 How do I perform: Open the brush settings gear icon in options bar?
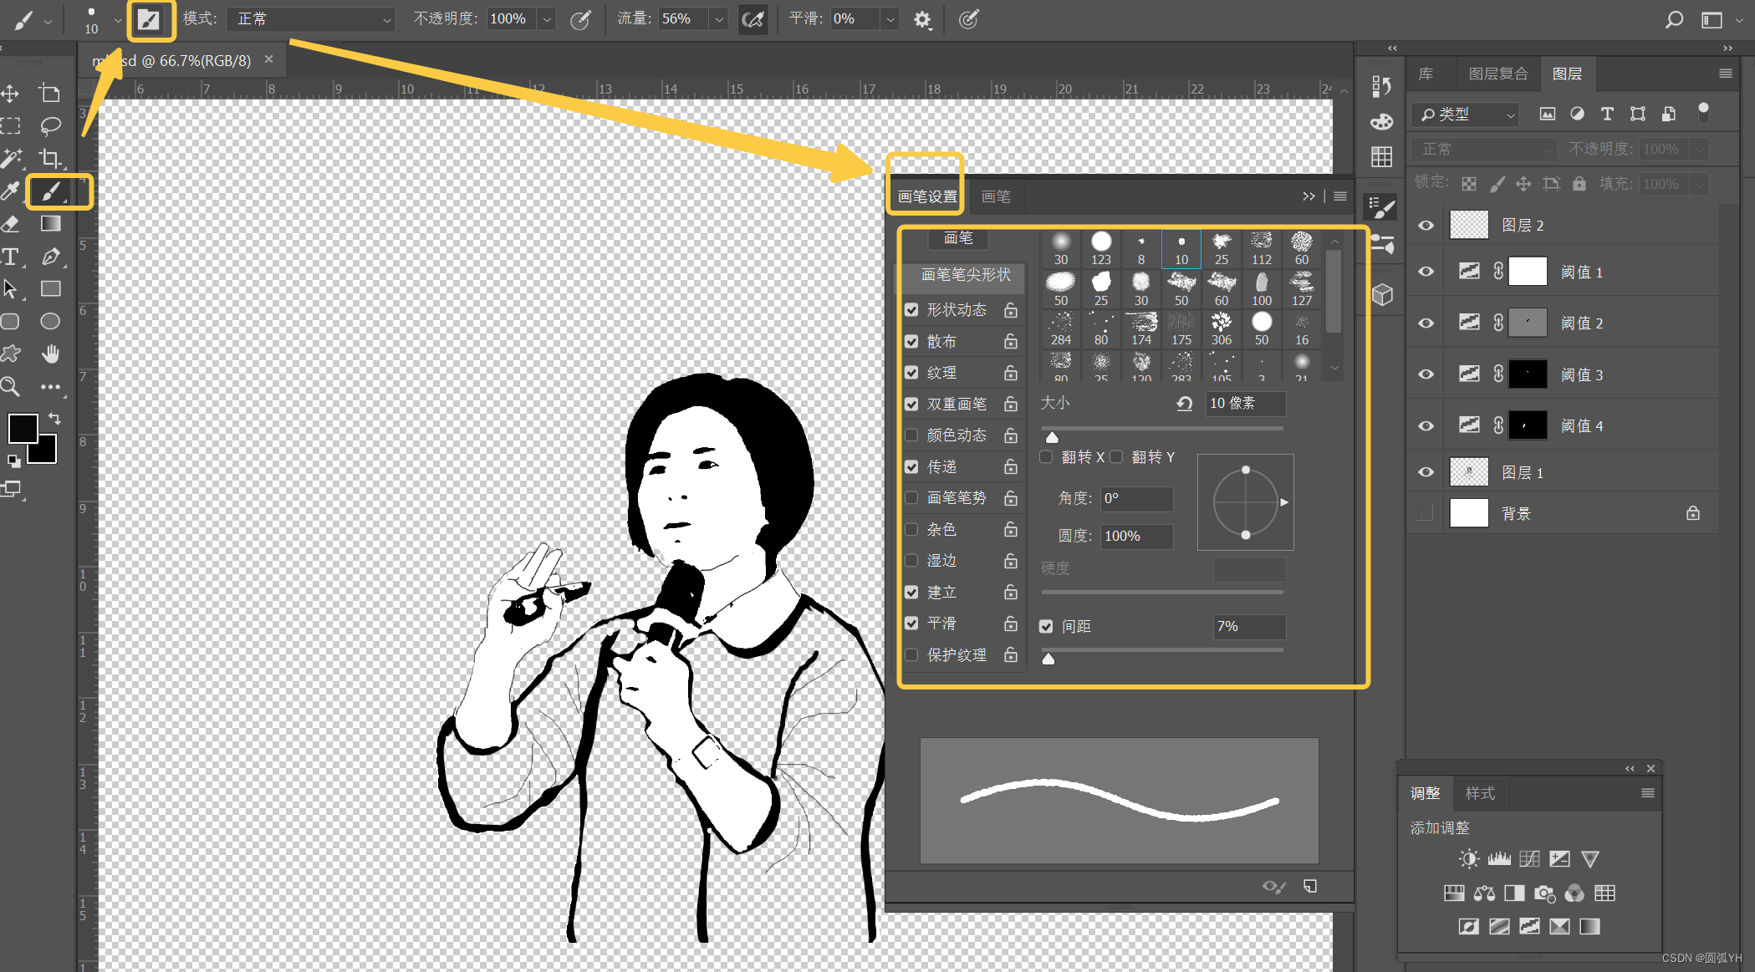tap(923, 19)
